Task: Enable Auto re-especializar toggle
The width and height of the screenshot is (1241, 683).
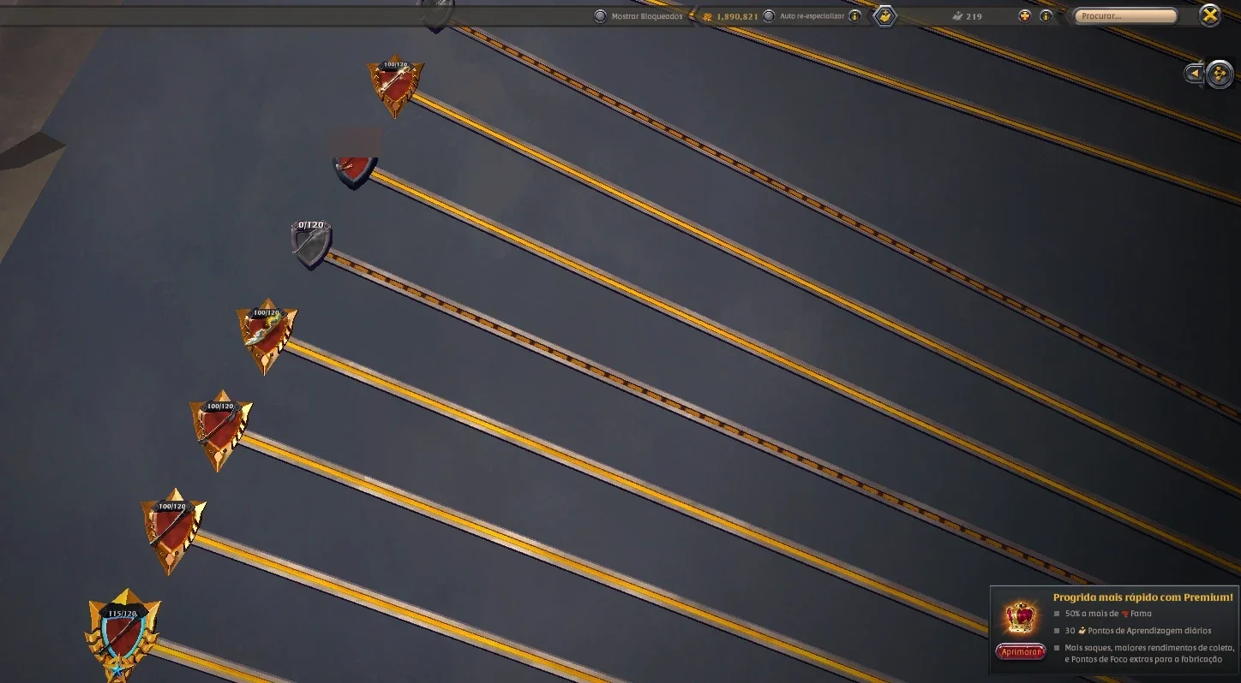Action: click(769, 16)
